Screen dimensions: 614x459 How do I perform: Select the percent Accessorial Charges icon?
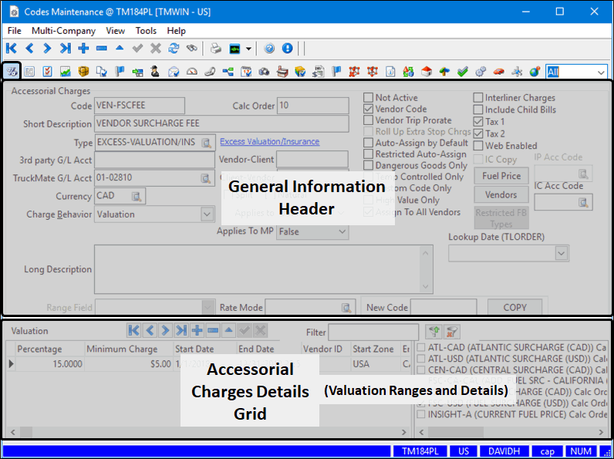pyautogui.click(x=12, y=72)
